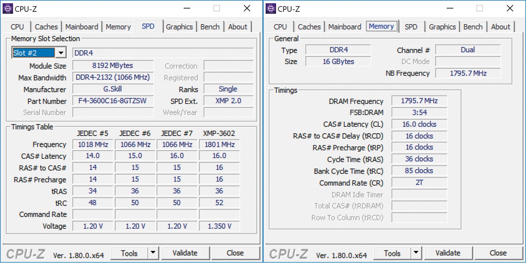The height and width of the screenshot is (263, 526).
Task: Select Memory tab in right window
Action: point(381,26)
